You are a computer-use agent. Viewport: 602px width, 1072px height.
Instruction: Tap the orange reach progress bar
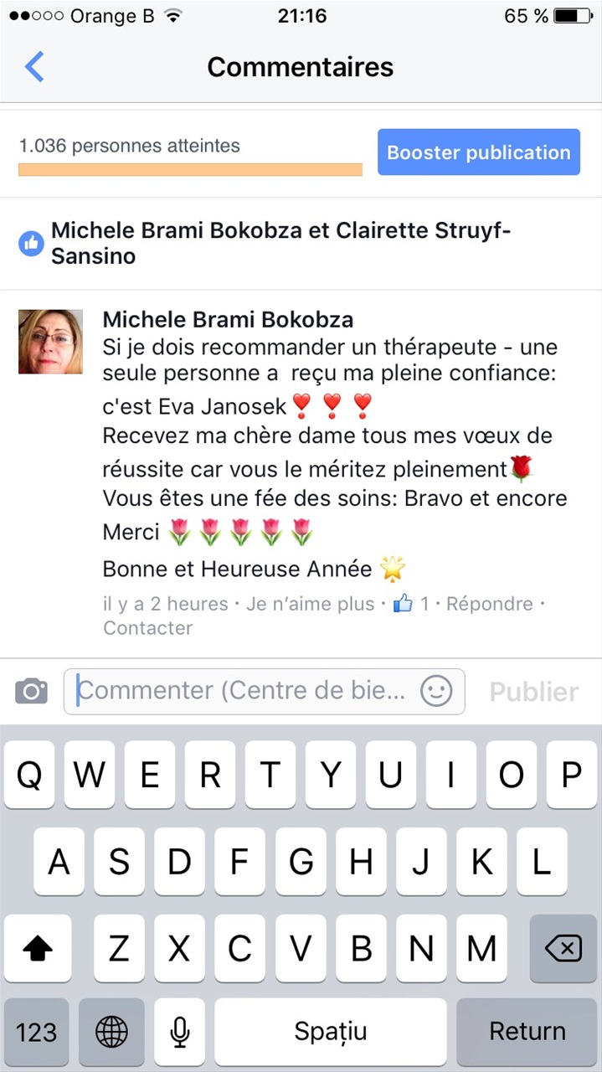[x=190, y=170]
